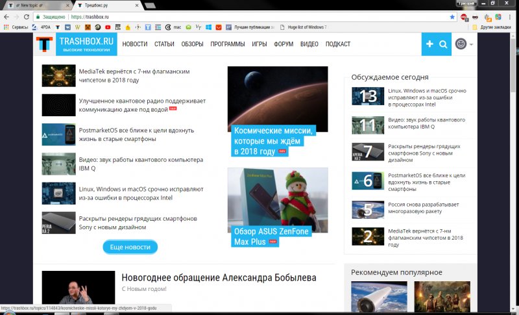The height and width of the screenshot is (315, 519).
Task: Open sidebar MediaTek discussion with 2 comments
Action: [x=426, y=238]
